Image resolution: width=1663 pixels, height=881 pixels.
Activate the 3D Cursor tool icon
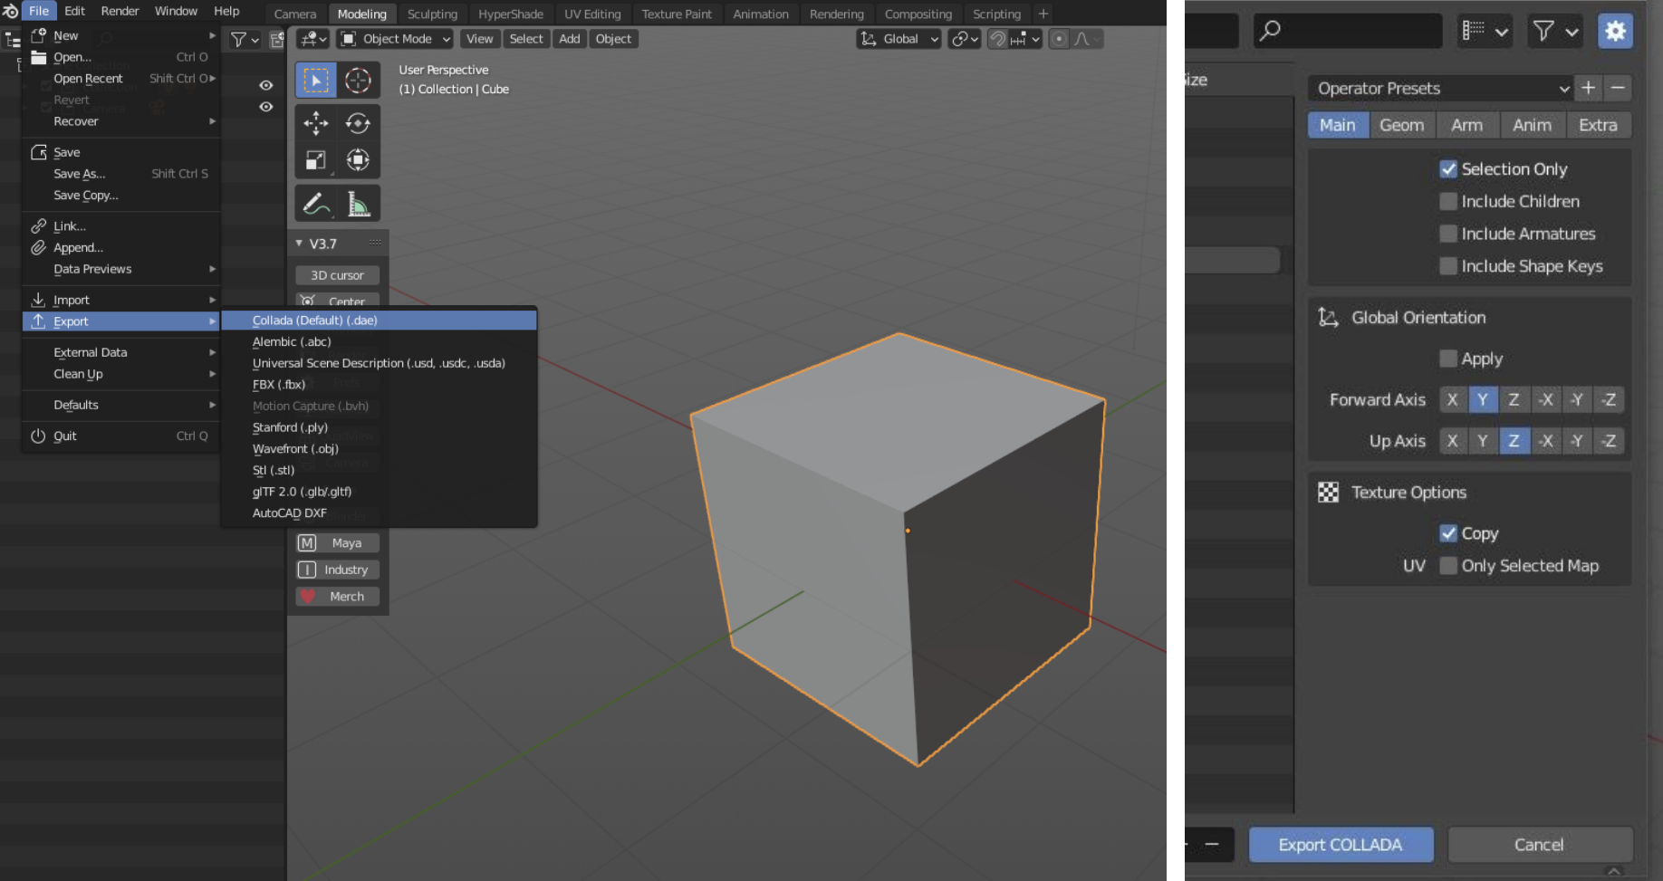(358, 80)
